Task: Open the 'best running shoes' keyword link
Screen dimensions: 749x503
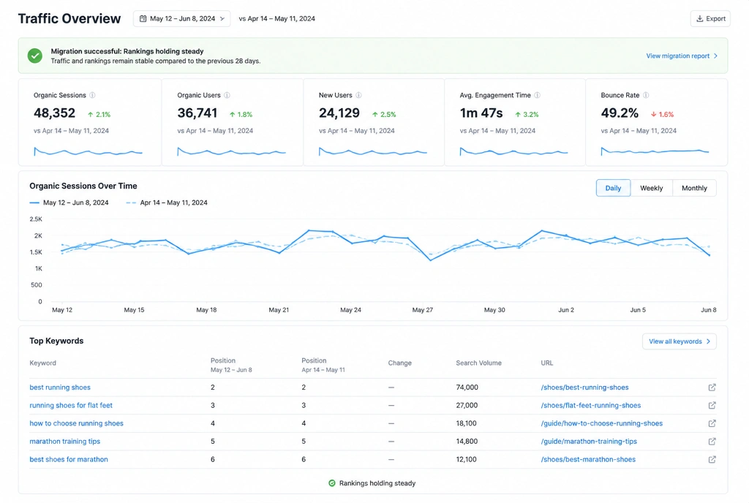Action: (60, 387)
